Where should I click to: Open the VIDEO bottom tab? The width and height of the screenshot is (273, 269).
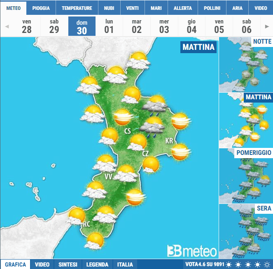(42, 264)
